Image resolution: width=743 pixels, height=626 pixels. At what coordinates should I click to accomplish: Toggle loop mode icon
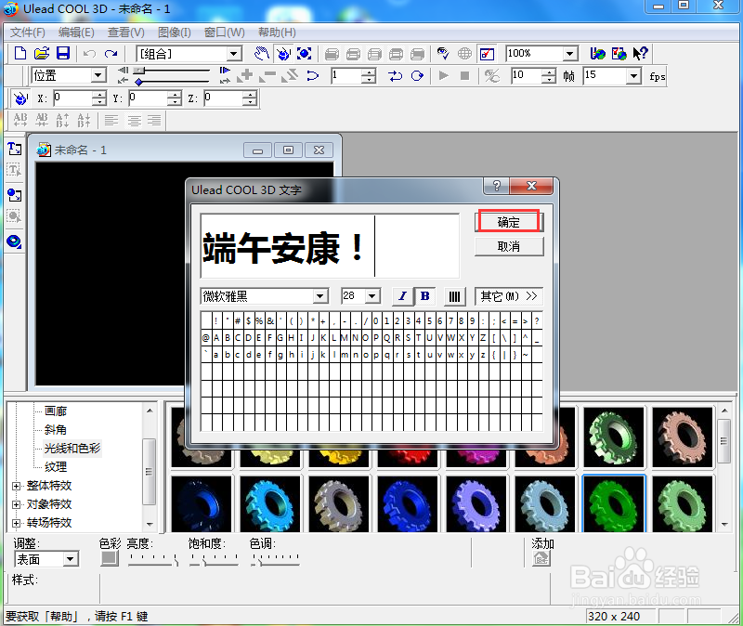[417, 76]
